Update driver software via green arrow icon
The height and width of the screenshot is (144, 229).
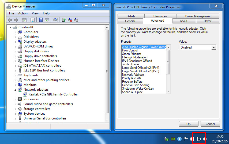click(x=64, y=20)
